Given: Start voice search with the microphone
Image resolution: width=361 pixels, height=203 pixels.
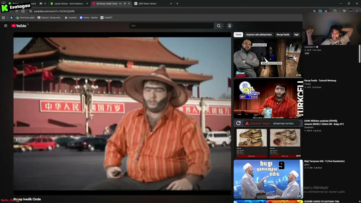Looking at the screenshot, I should [230, 26].
